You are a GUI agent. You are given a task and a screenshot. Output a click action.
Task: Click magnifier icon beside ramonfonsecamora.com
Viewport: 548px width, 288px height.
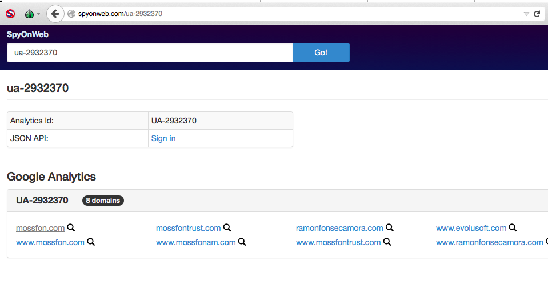click(x=390, y=227)
